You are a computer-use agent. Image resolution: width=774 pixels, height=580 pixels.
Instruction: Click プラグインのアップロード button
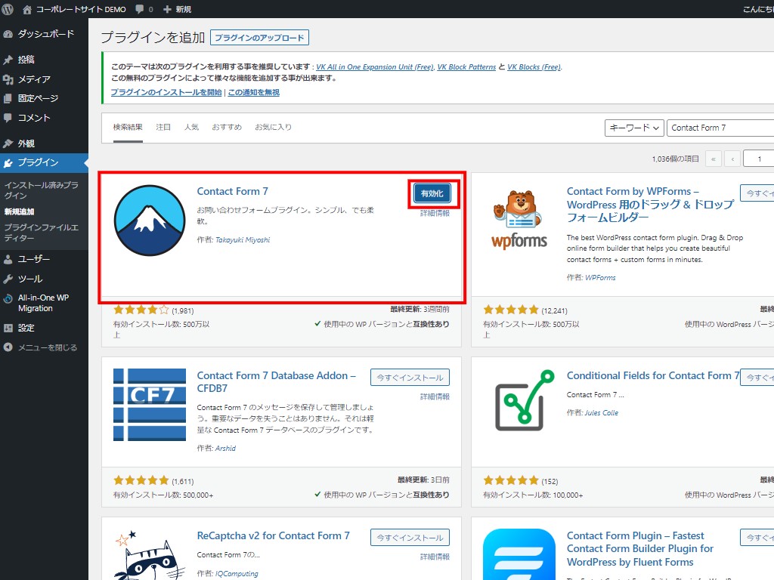259,38
